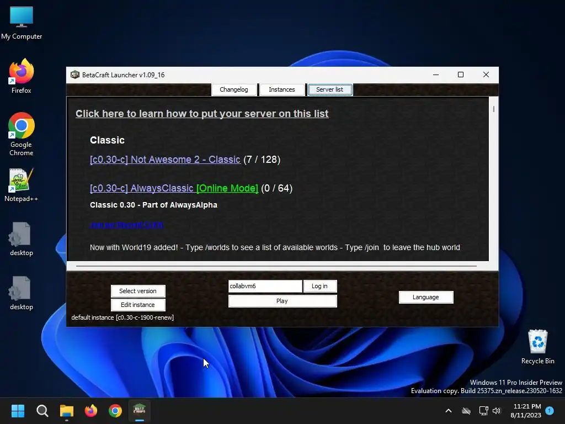Screen dimensions: 565x424
Task: Open My Computer desktop icon
Action: click(x=22, y=23)
